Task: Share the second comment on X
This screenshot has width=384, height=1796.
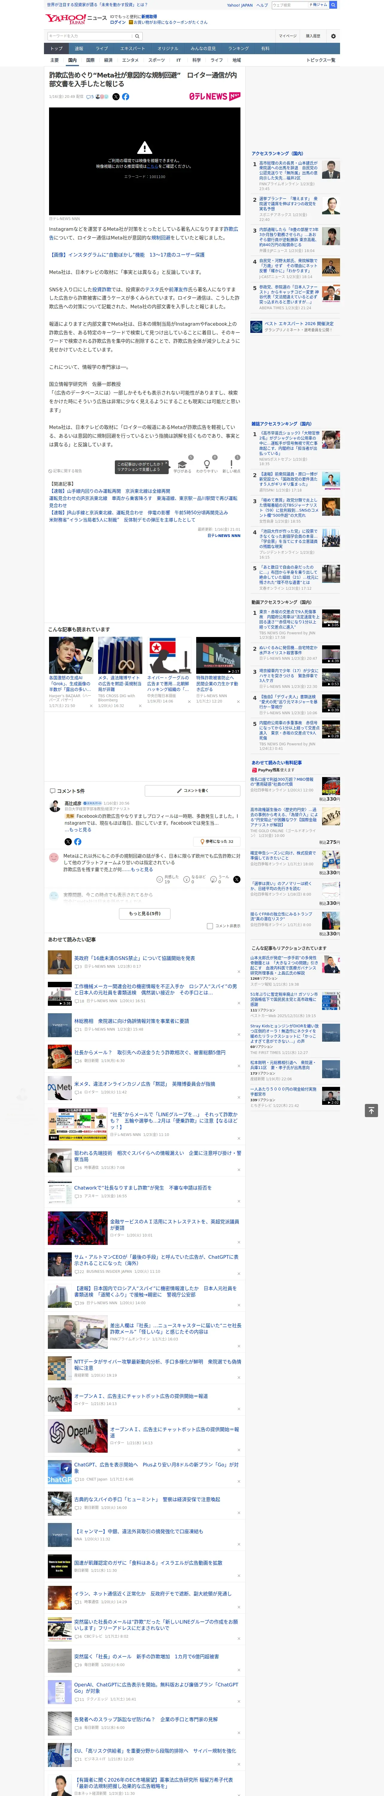Action: point(236,879)
